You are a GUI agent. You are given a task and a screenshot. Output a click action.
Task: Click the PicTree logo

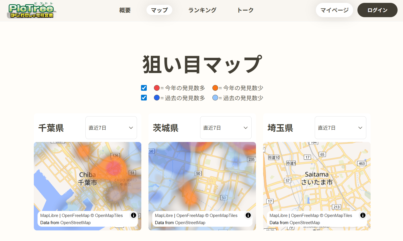tap(32, 11)
